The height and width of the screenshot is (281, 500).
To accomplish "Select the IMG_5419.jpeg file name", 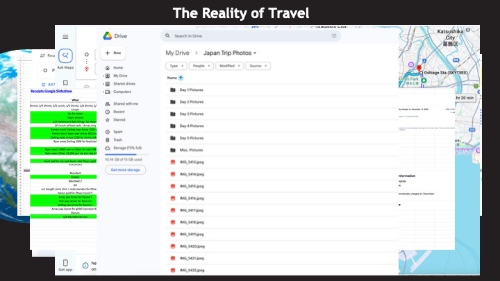I will (x=192, y=235).
